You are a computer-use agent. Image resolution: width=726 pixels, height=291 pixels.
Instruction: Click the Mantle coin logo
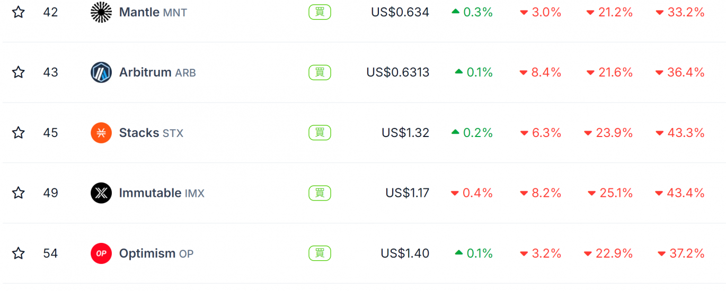coord(101,12)
